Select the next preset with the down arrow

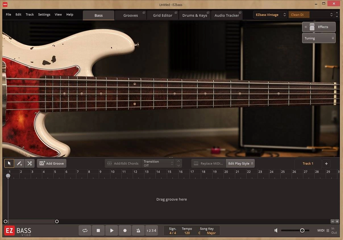(x=337, y=16)
